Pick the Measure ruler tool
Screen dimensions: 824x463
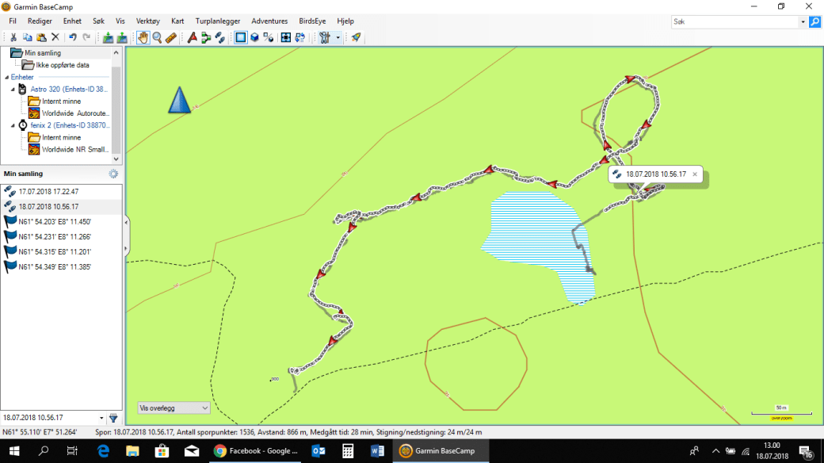171,37
